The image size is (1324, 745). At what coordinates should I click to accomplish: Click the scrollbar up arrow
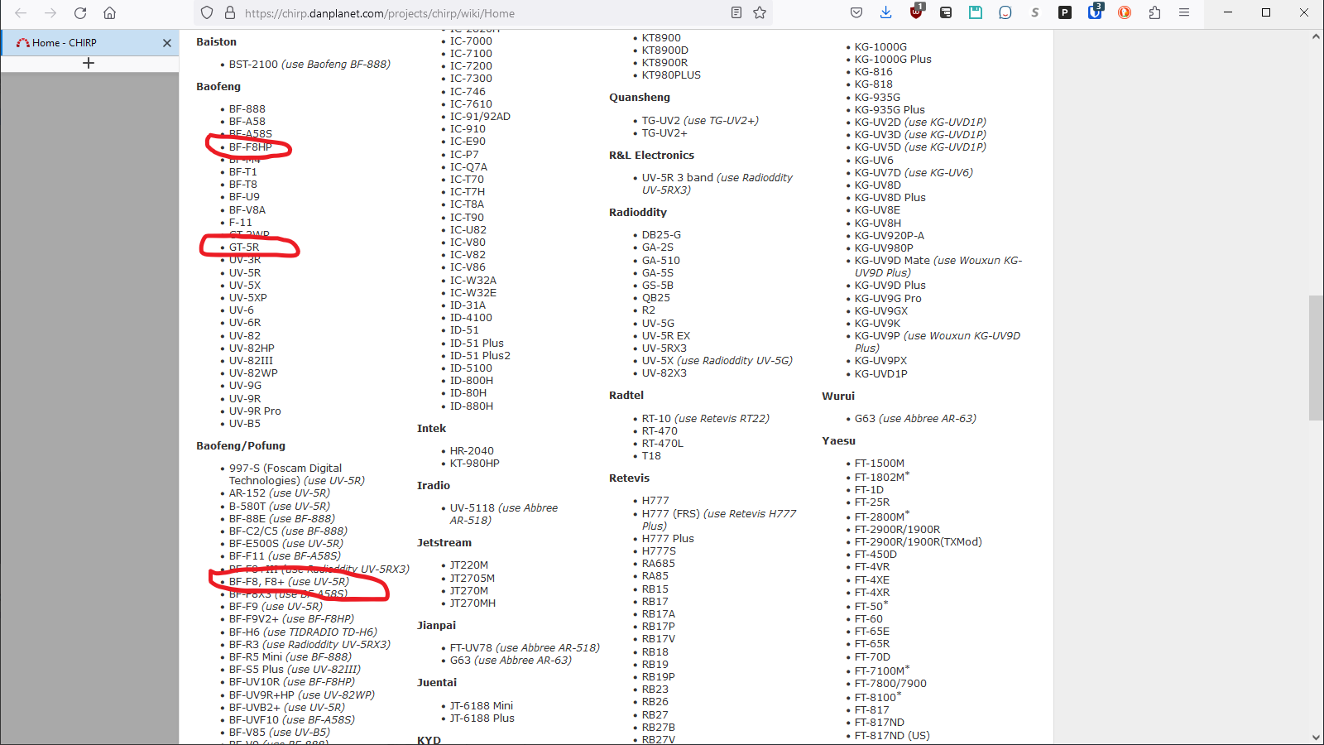[1316, 37]
